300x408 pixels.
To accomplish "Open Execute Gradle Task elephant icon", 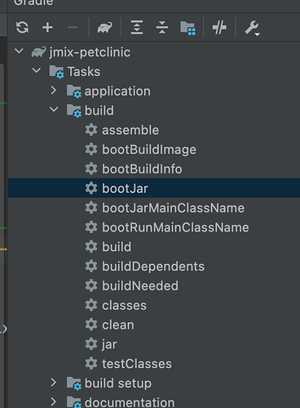I will click(105, 28).
